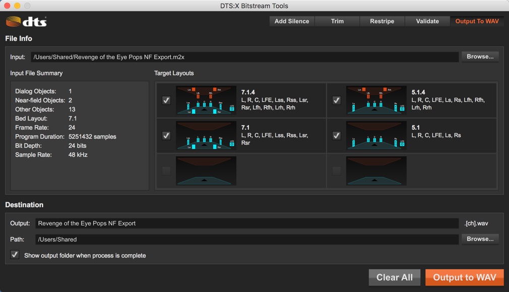Switch to the Add Silence tab

coord(292,21)
